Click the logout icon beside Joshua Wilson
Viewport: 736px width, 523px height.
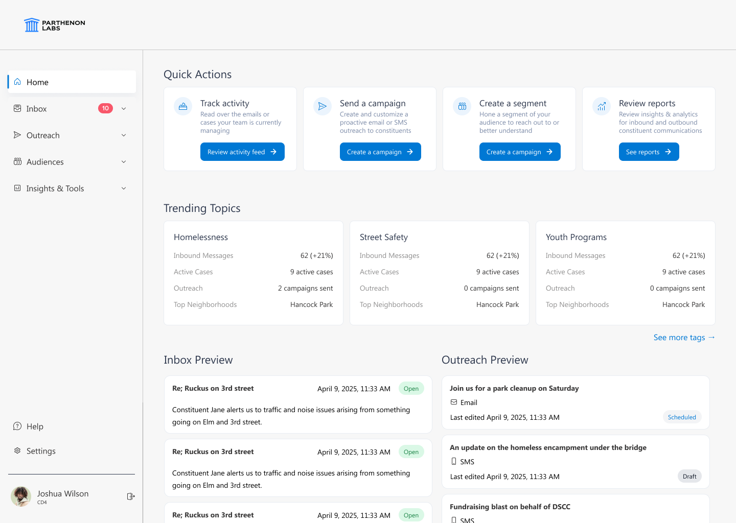131,496
